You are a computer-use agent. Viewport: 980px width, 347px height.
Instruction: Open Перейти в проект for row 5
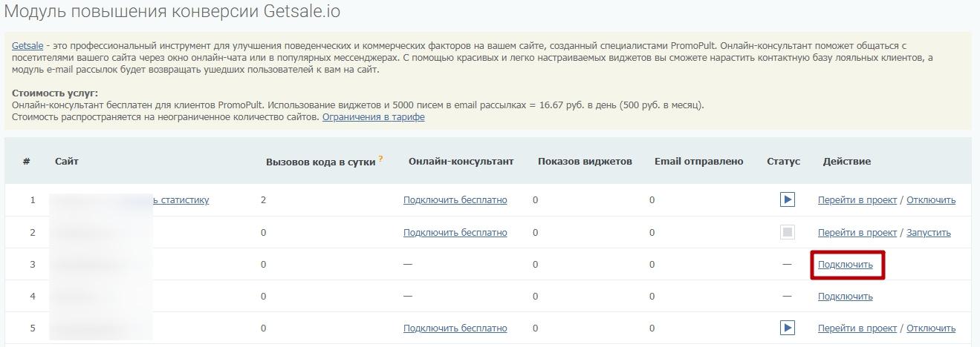pyautogui.click(x=857, y=328)
